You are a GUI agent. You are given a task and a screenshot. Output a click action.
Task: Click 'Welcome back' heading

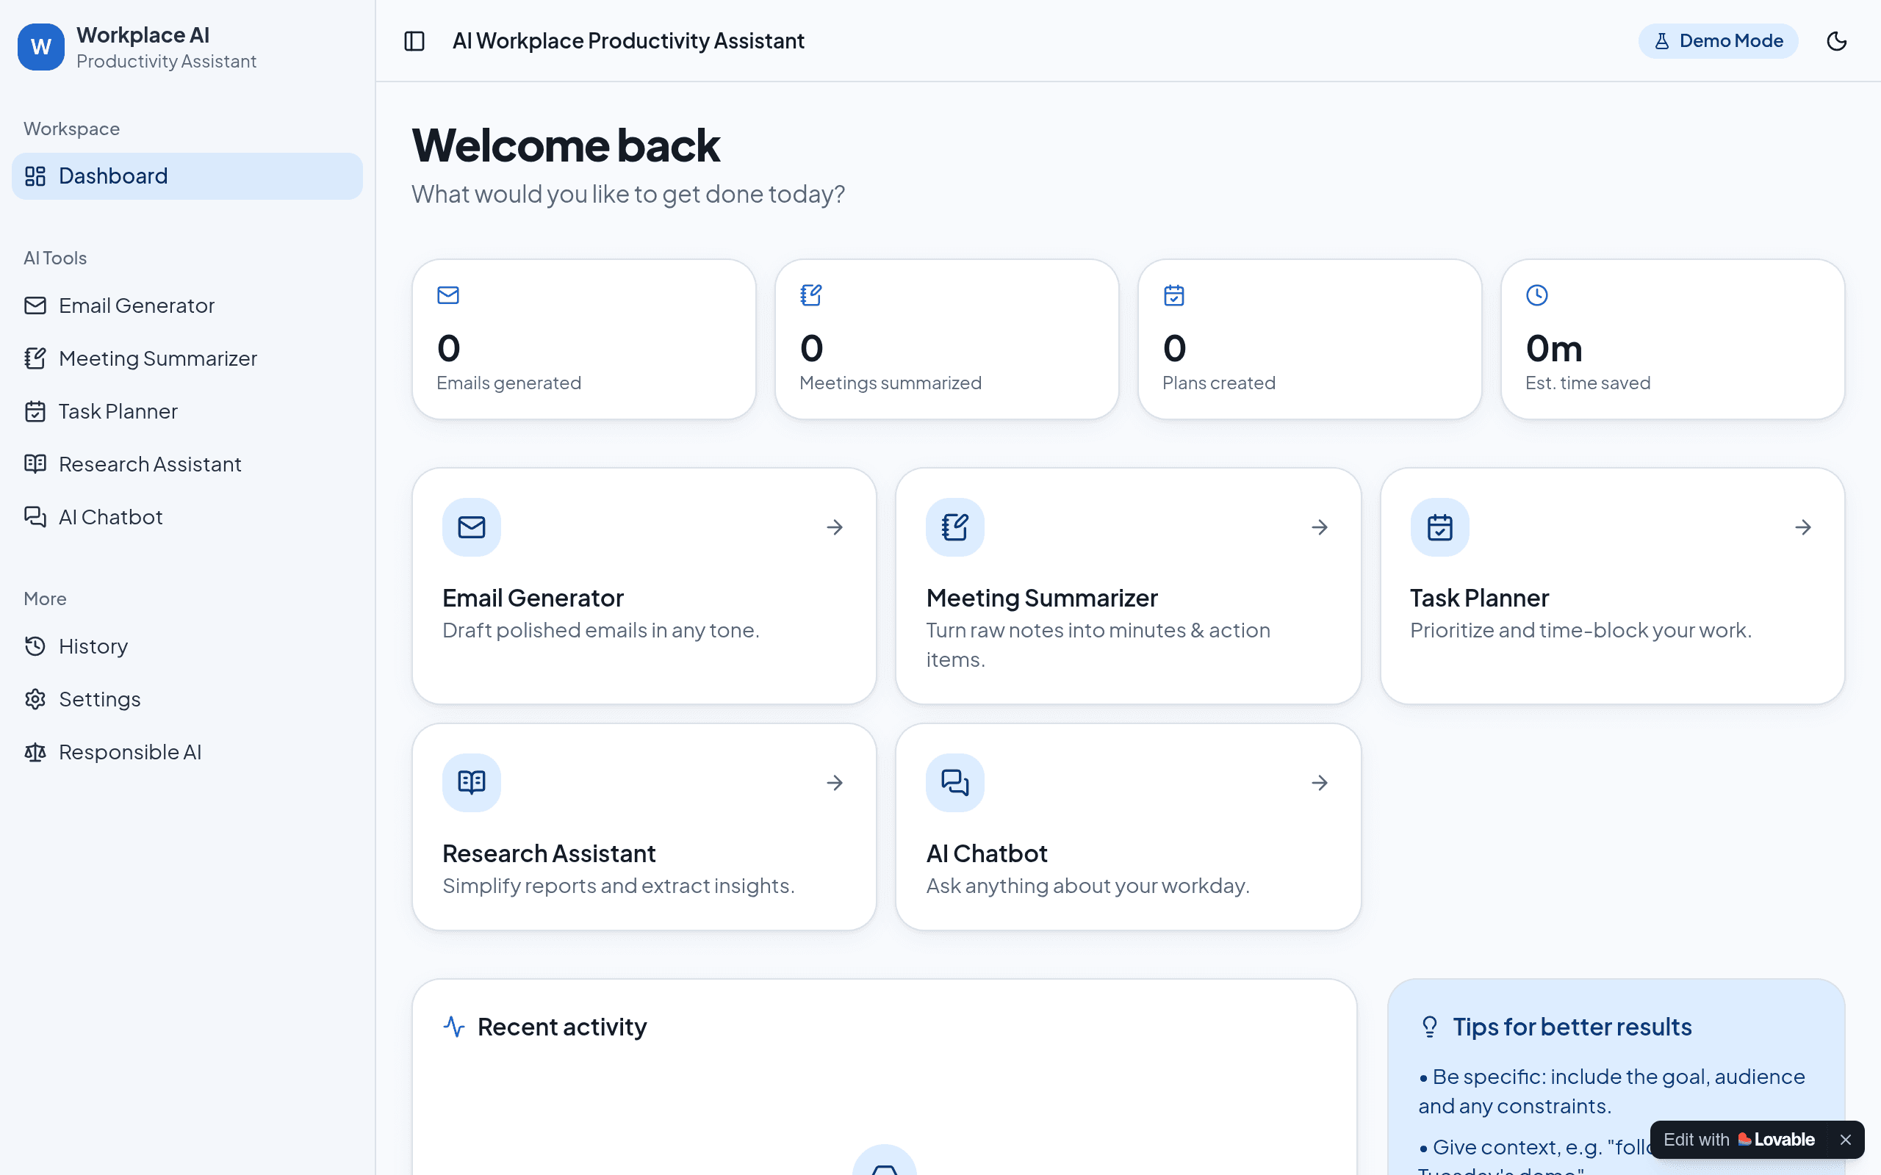[566, 145]
